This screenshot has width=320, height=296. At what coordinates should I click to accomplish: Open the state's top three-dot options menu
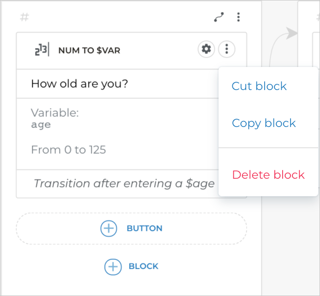pyautogui.click(x=238, y=18)
